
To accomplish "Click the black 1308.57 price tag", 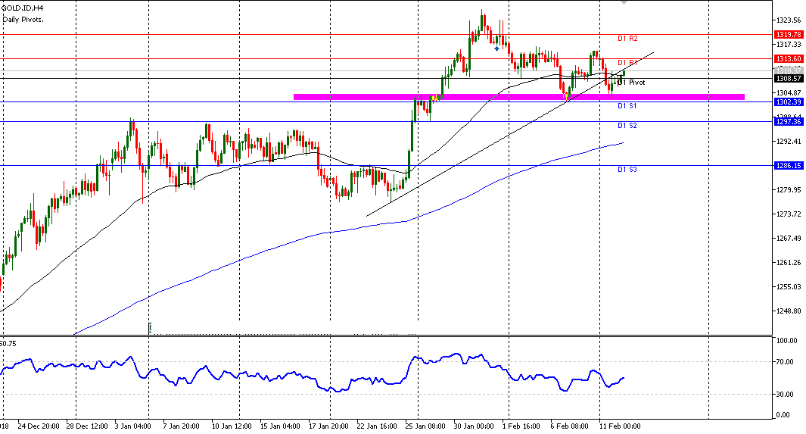I will 789,78.
